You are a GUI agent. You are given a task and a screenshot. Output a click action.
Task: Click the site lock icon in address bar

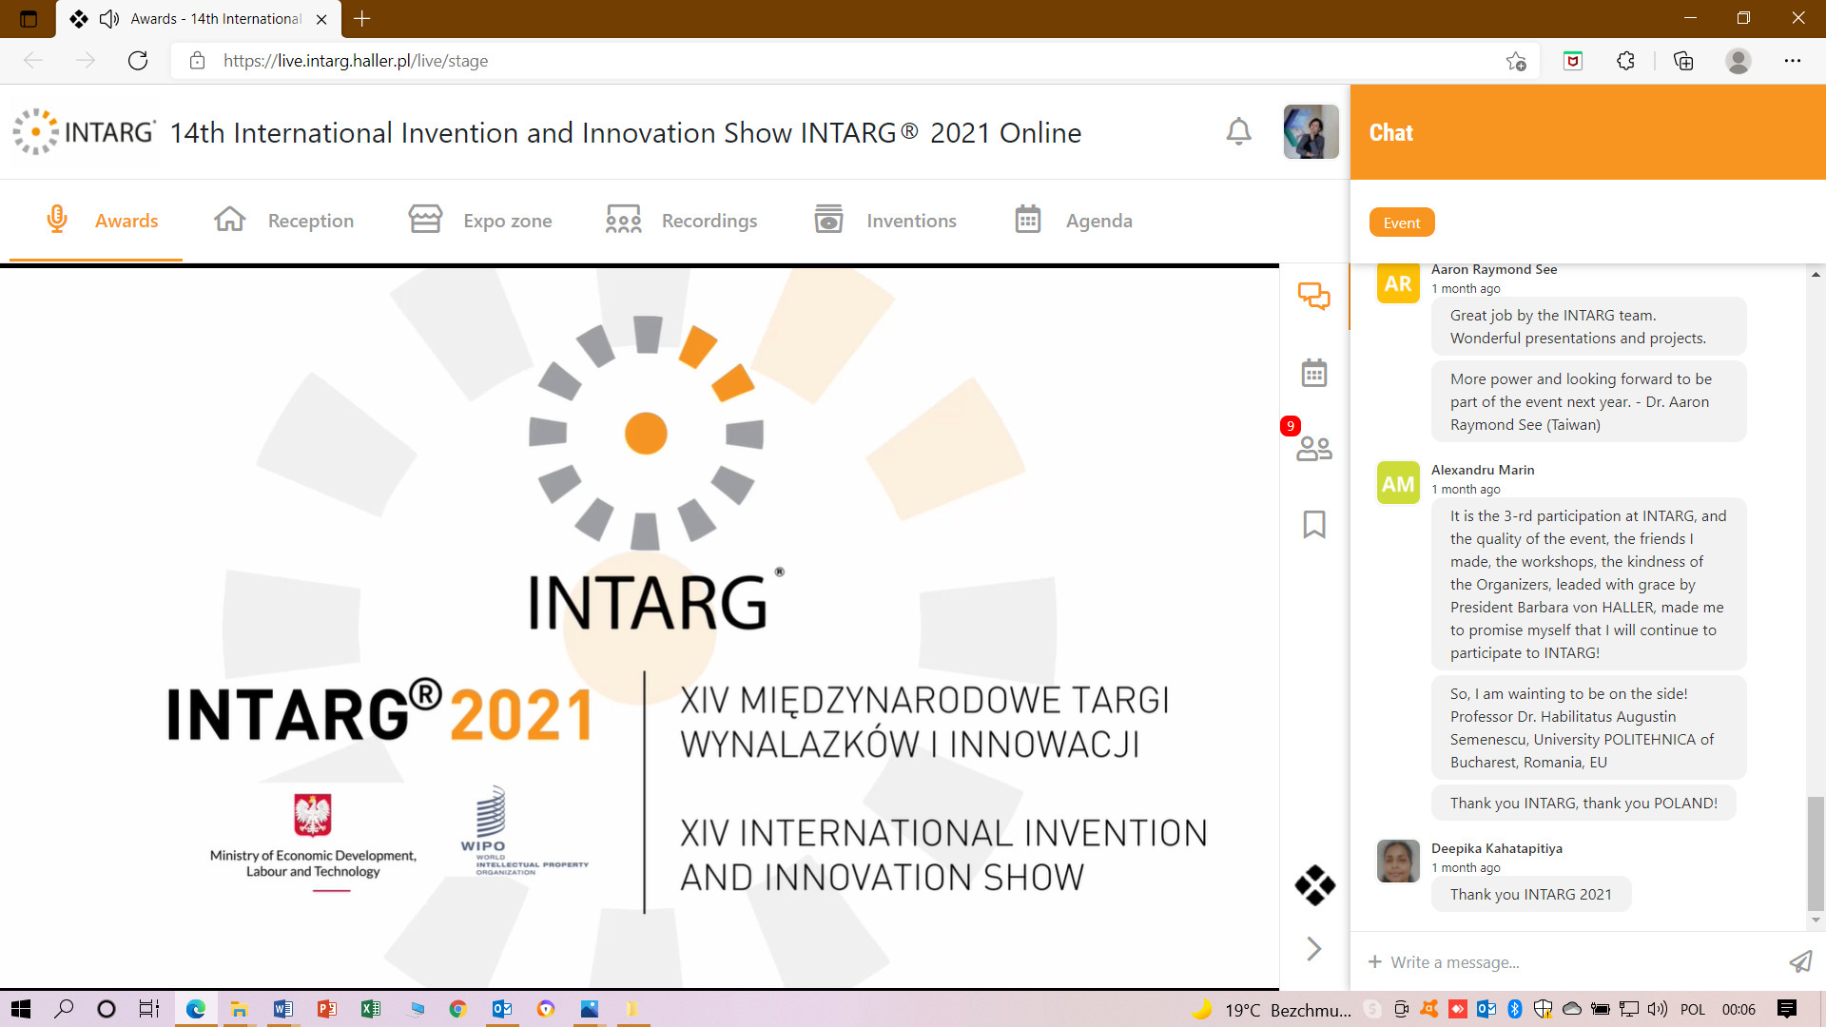197,61
